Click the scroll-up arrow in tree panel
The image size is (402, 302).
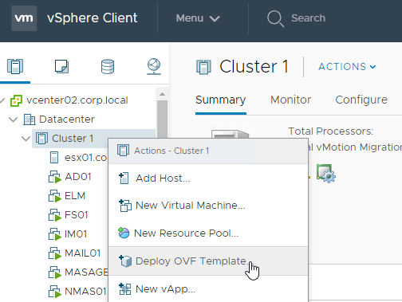tap(162, 94)
